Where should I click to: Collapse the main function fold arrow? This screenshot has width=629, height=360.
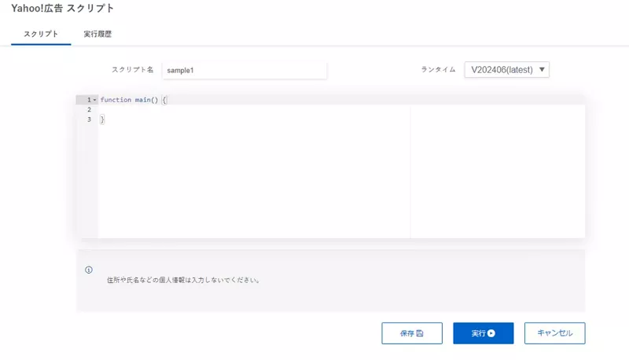coord(95,101)
